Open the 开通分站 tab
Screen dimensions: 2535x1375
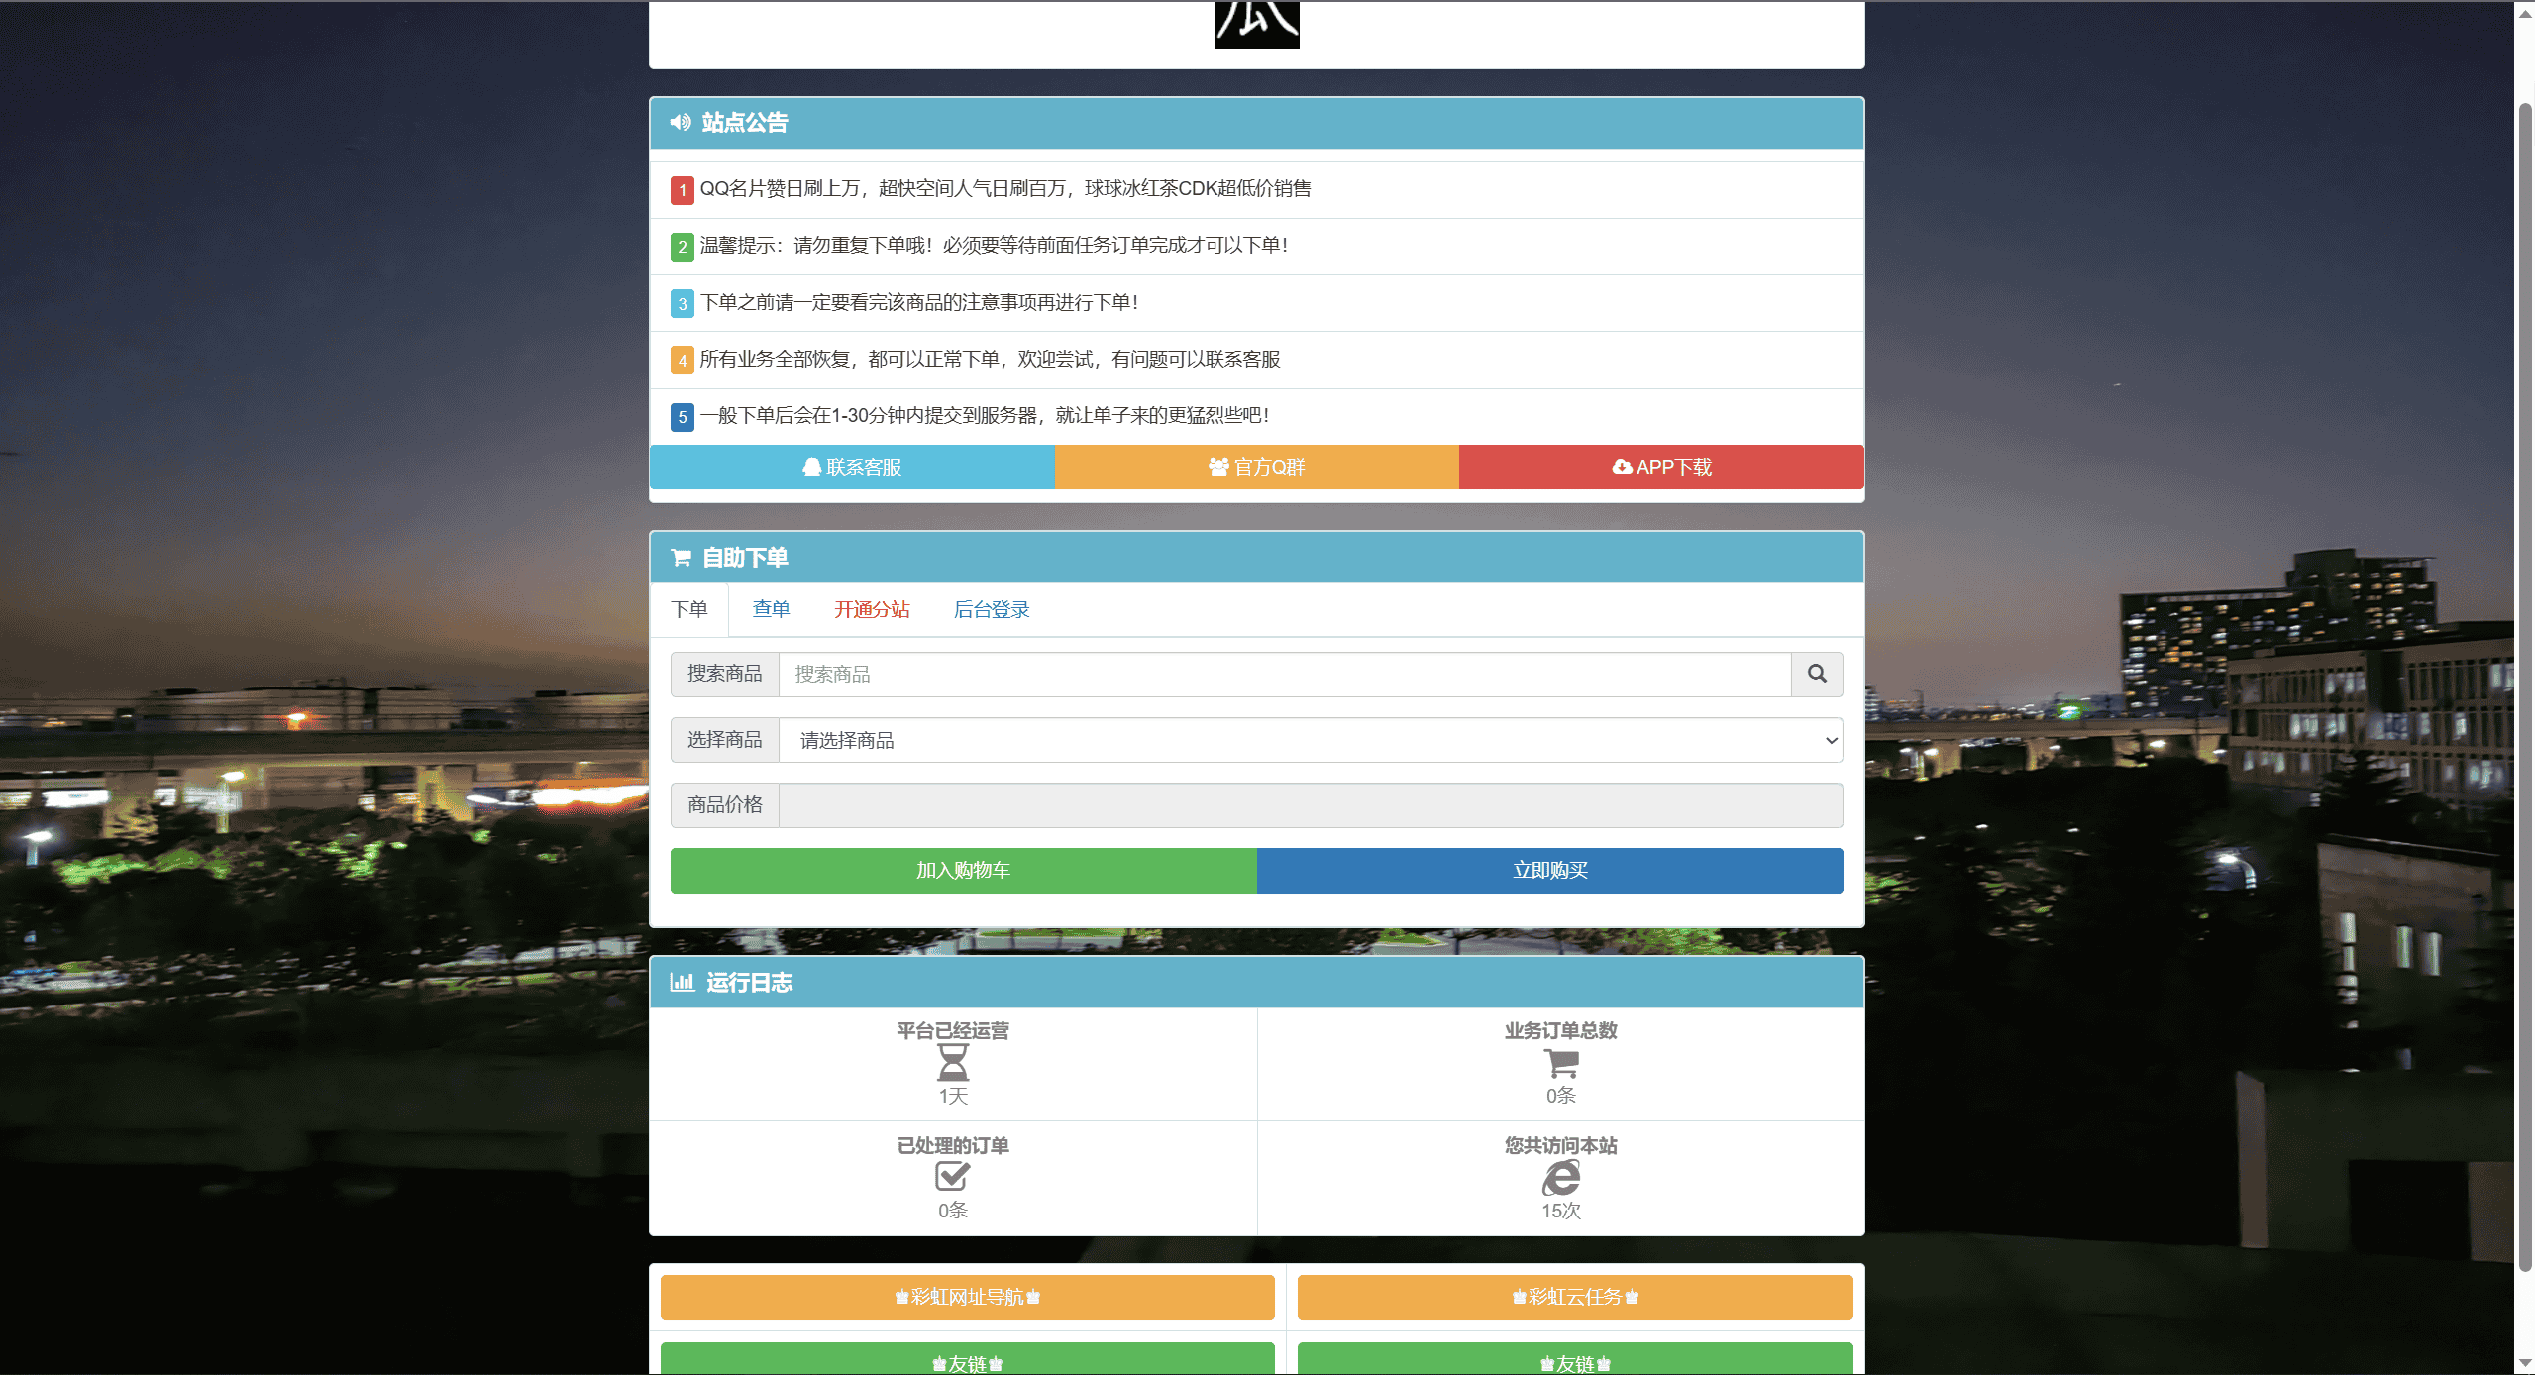[x=872, y=609]
